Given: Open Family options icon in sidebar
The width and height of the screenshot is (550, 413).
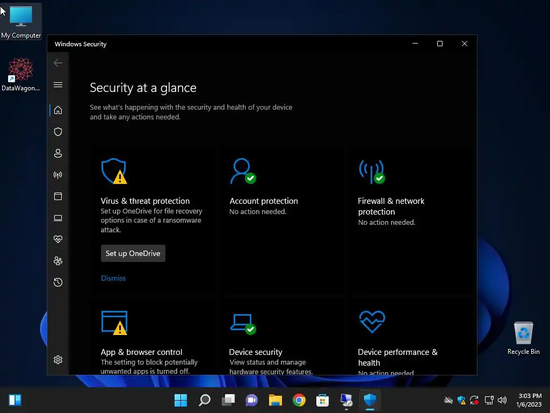Looking at the screenshot, I should pyautogui.click(x=58, y=261).
